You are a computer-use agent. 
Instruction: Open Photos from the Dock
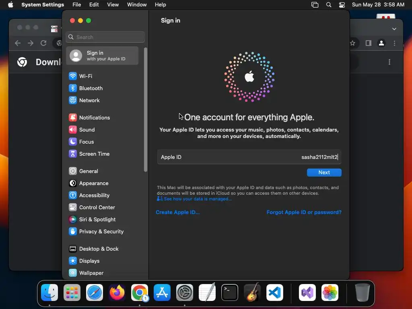(330, 293)
